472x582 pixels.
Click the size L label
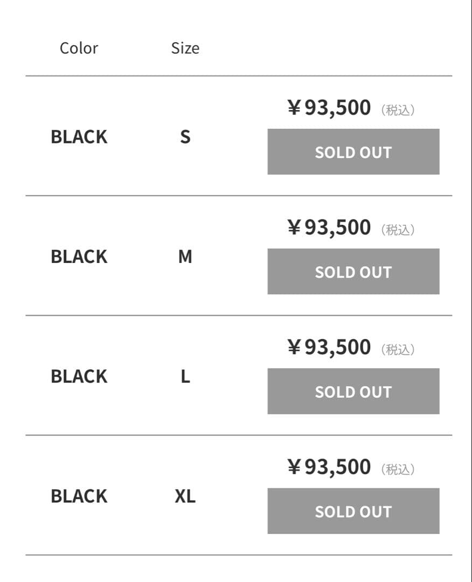[185, 376]
